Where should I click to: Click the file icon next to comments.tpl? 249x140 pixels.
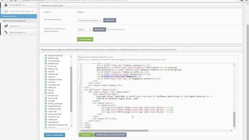[x=46, y=61]
